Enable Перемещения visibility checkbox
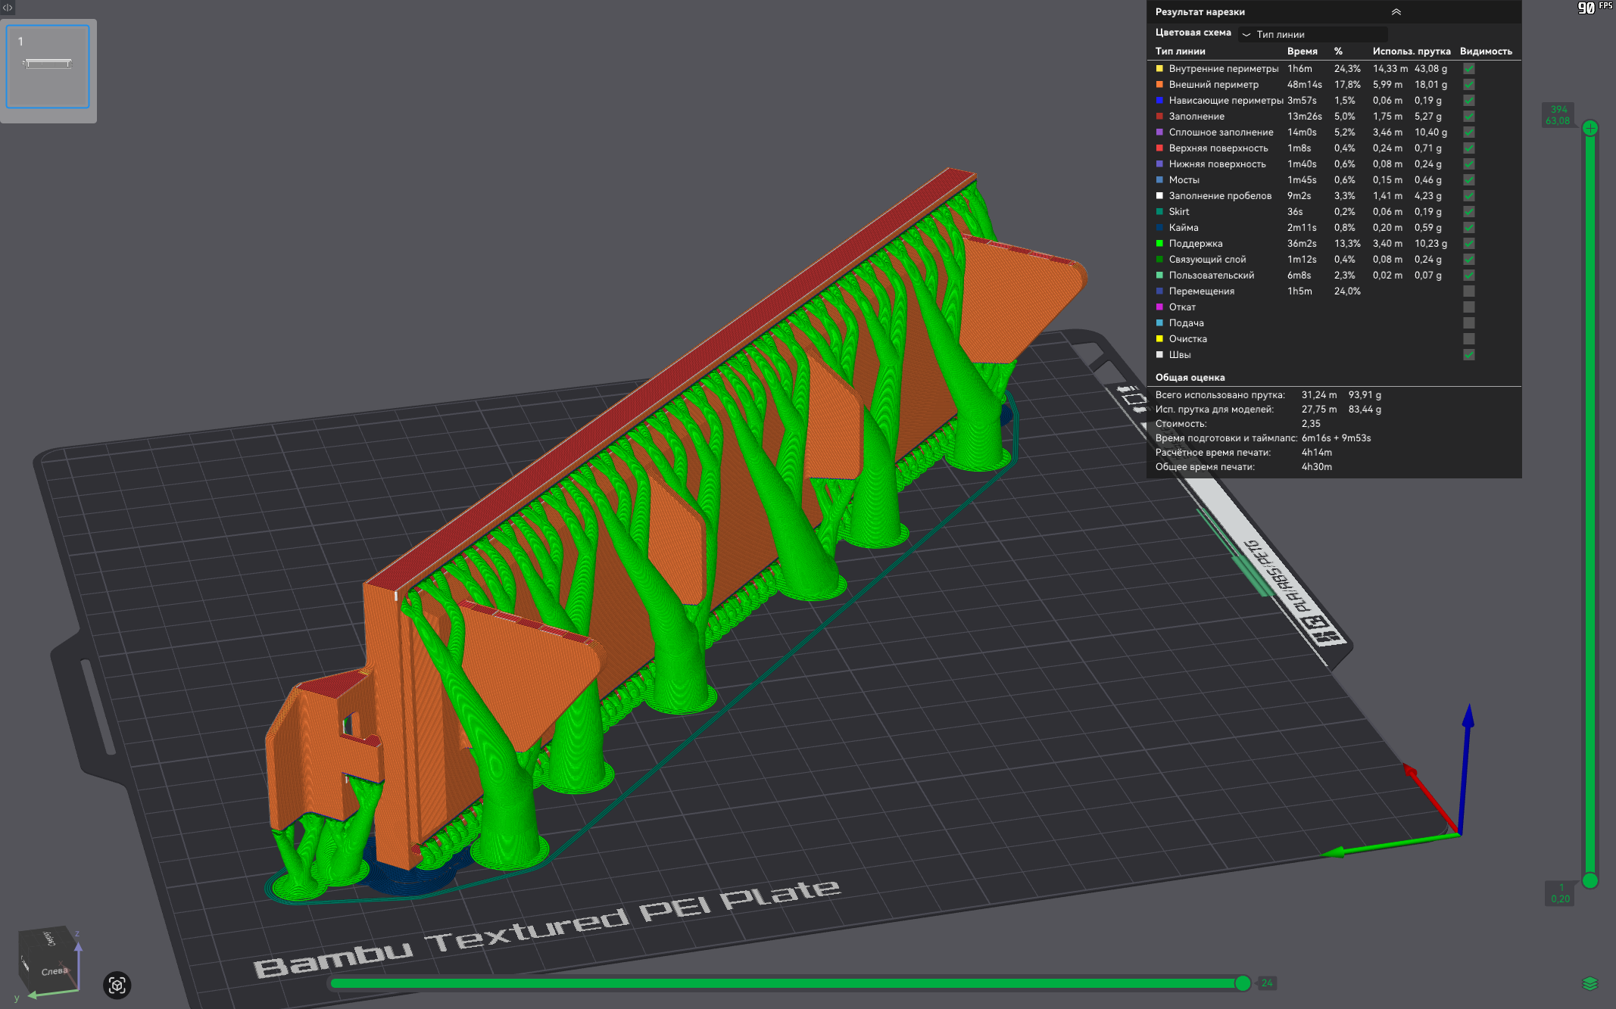This screenshot has height=1009, width=1616. point(1468,291)
